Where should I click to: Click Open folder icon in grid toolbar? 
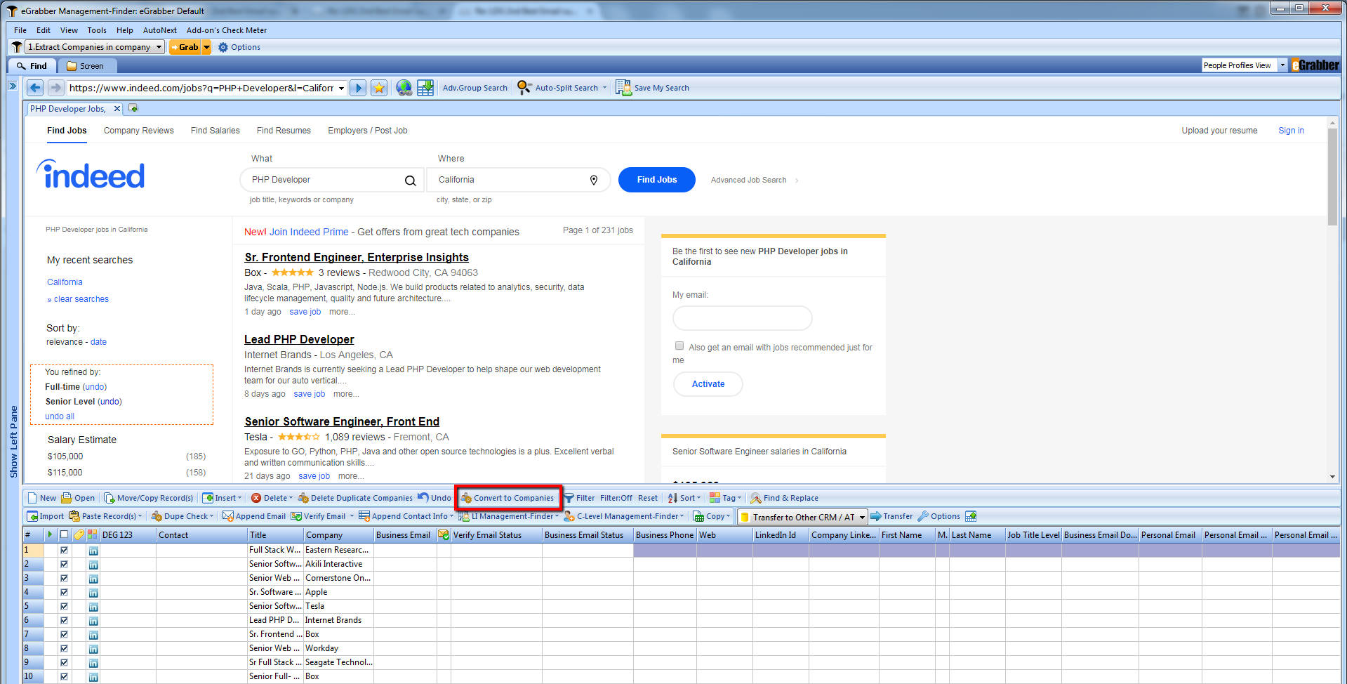pyautogui.click(x=67, y=498)
